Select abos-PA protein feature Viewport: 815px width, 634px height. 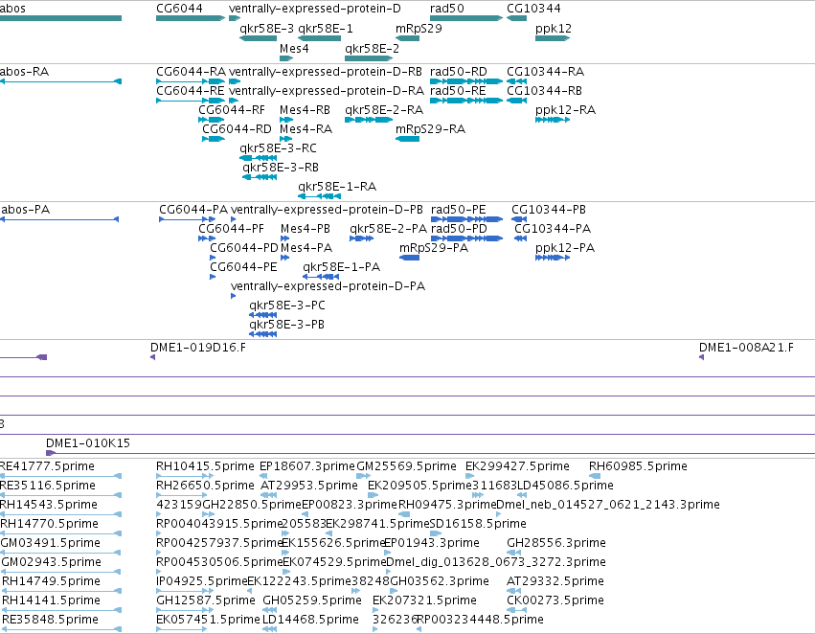(59, 219)
